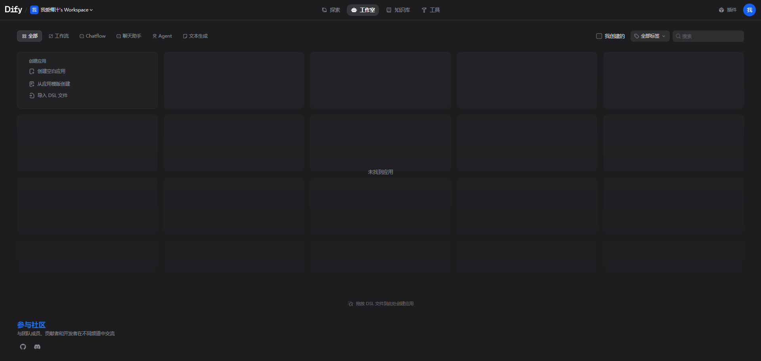The image size is (761, 361).
Task: Click 创建空白应用
Action: pos(48,71)
